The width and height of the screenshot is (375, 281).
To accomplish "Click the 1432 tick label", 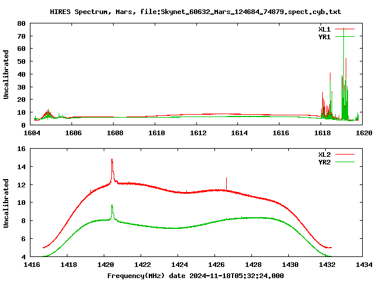I will click(327, 265).
